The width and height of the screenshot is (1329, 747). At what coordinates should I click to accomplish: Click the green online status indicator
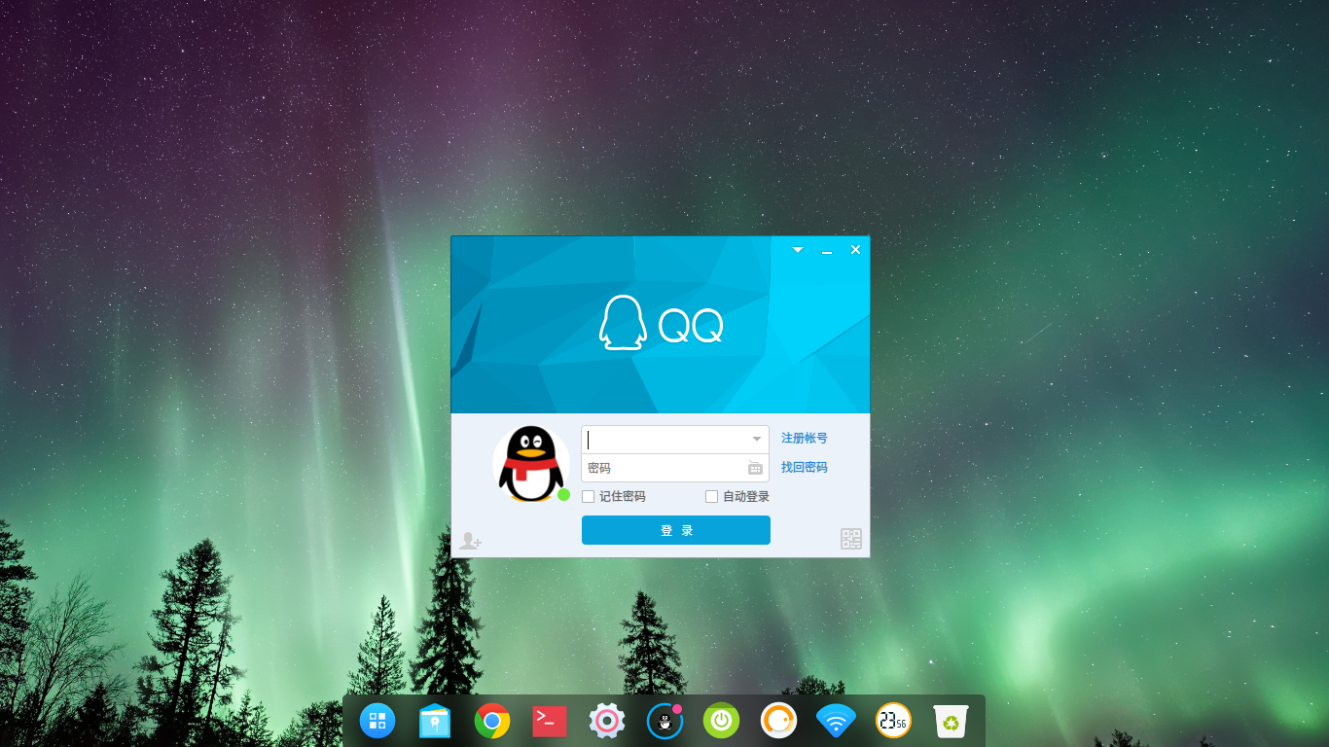tap(562, 494)
